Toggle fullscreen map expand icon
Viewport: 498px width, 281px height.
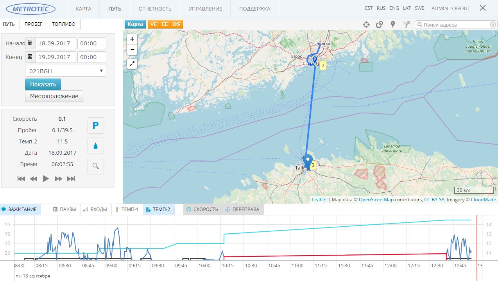pos(132,64)
